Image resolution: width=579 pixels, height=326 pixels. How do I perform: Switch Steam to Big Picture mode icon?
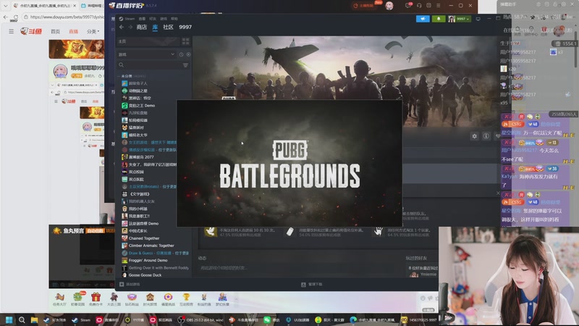[x=478, y=19]
